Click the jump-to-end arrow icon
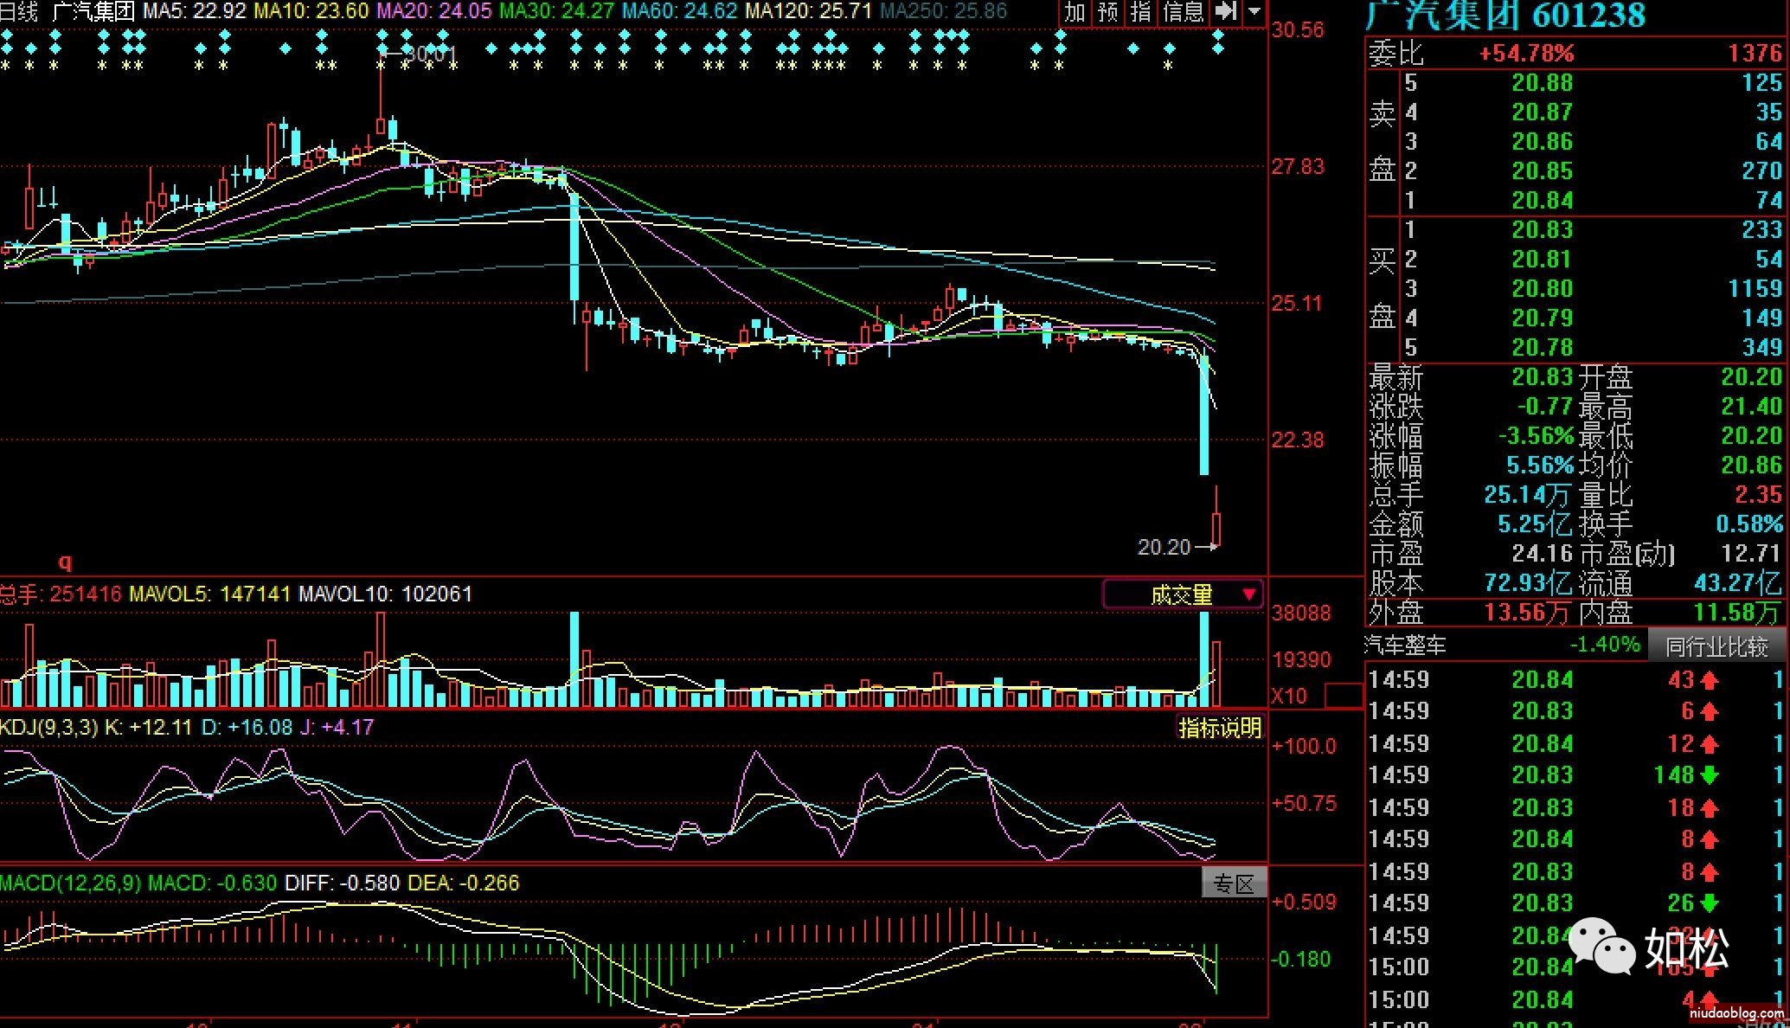 point(1225,12)
